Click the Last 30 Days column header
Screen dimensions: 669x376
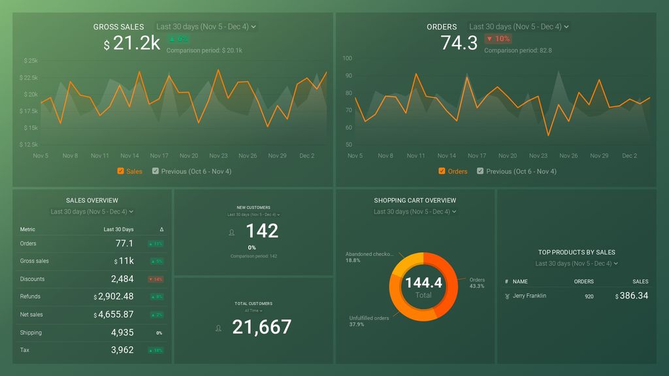click(x=119, y=229)
